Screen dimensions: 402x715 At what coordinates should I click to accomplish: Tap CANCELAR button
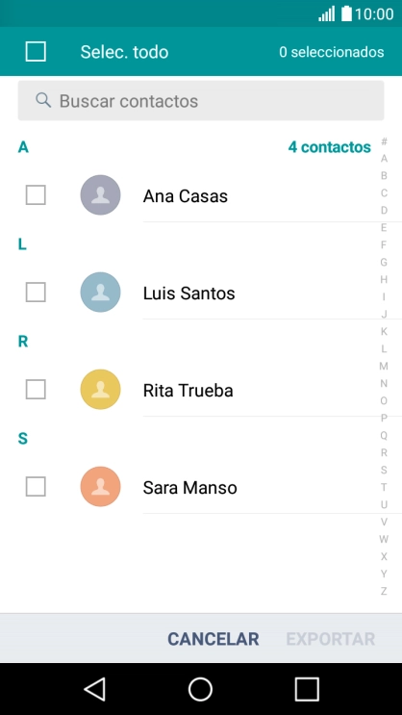(x=214, y=639)
